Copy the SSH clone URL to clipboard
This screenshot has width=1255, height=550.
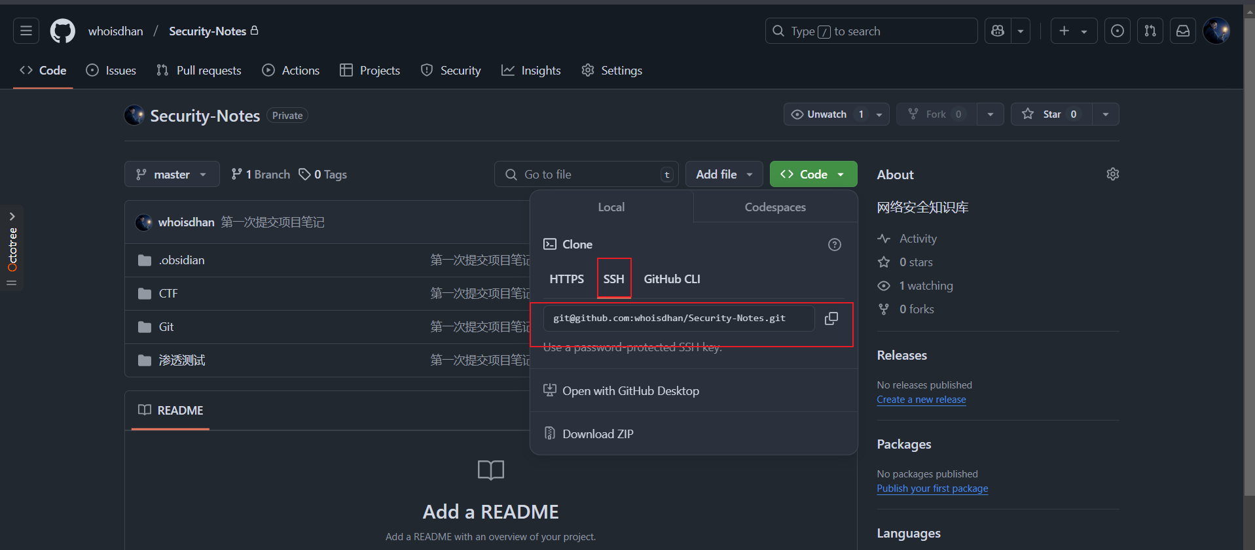pyautogui.click(x=831, y=318)
